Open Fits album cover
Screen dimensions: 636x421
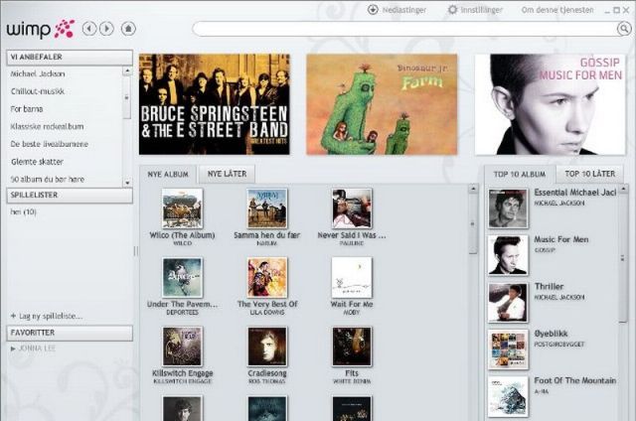pyautogui.click(x=351, y=347)
